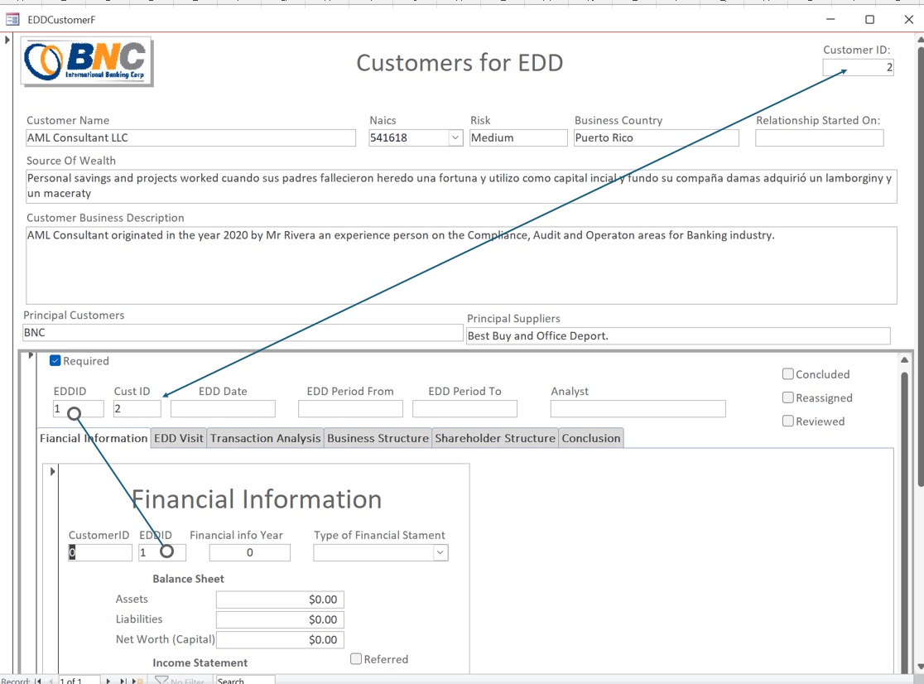Click the Analyst input field
This screenshot has height=684, width=924.
[638, 409]
